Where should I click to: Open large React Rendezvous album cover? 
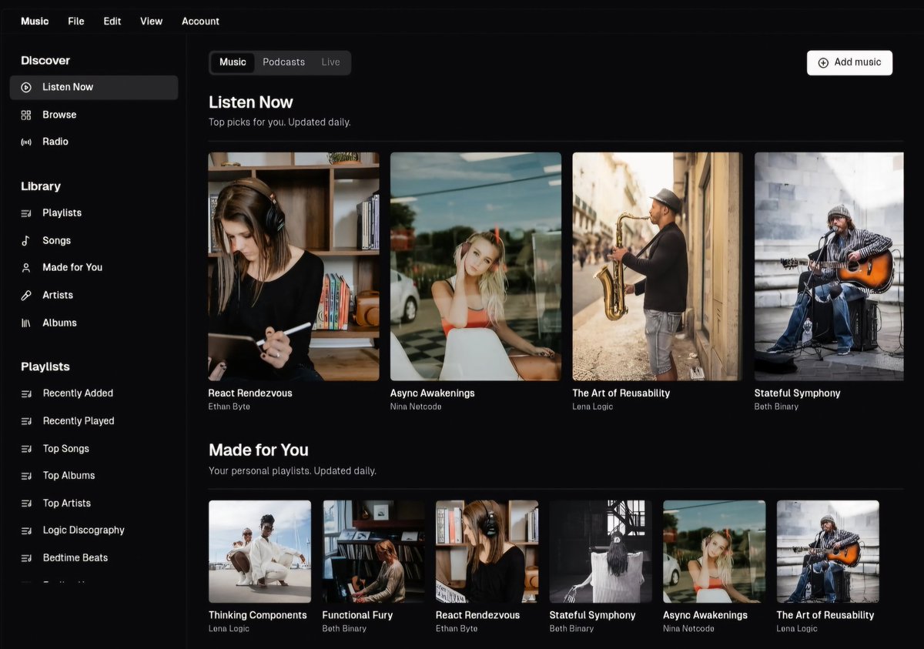[x=293, y=266]
